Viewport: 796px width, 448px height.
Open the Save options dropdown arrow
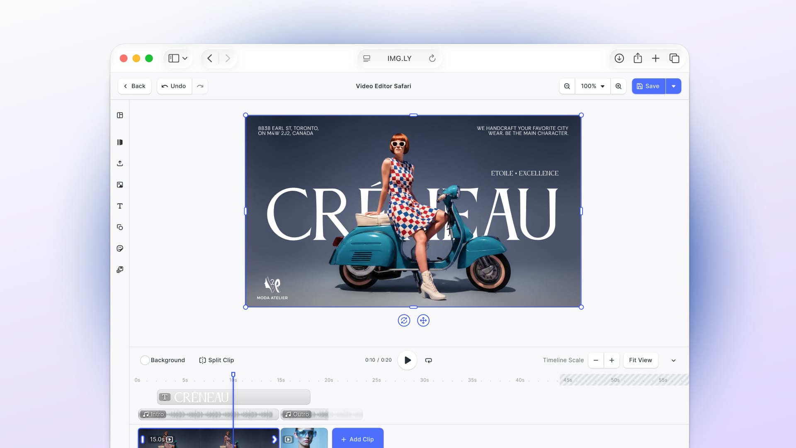(x=674, y=86)
